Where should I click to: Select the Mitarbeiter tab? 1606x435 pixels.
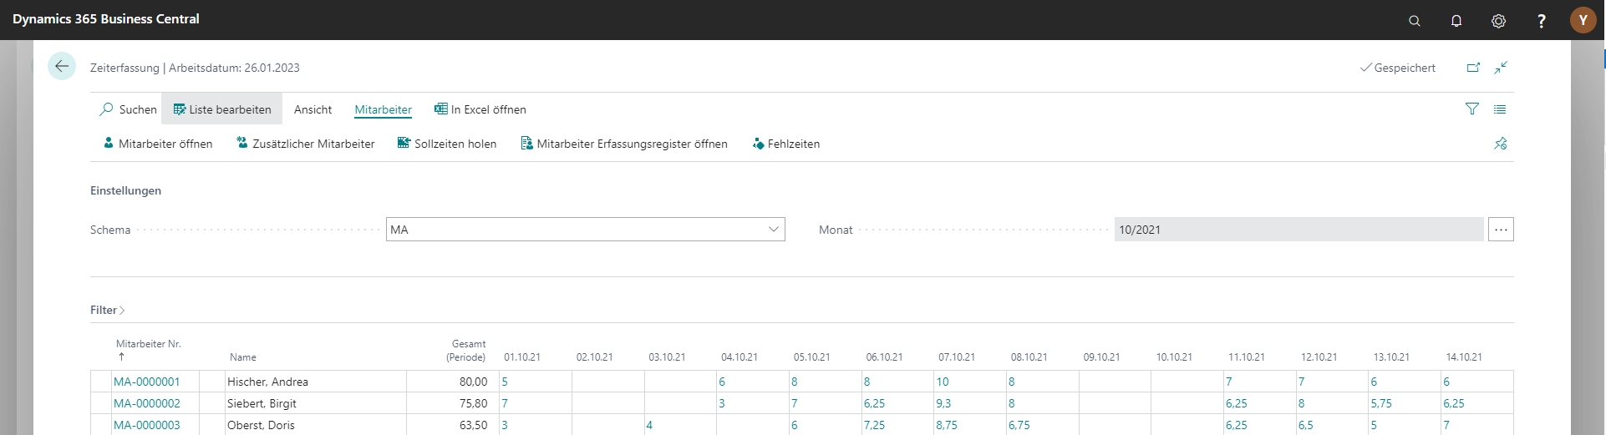point(383,109)
